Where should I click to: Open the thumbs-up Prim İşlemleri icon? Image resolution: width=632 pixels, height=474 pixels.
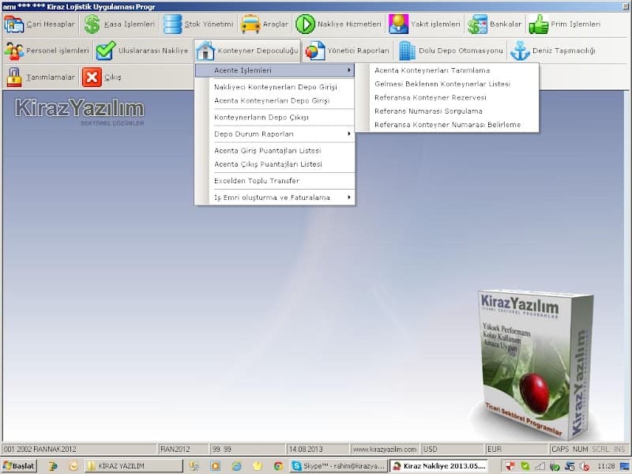(x=539, y=24)
